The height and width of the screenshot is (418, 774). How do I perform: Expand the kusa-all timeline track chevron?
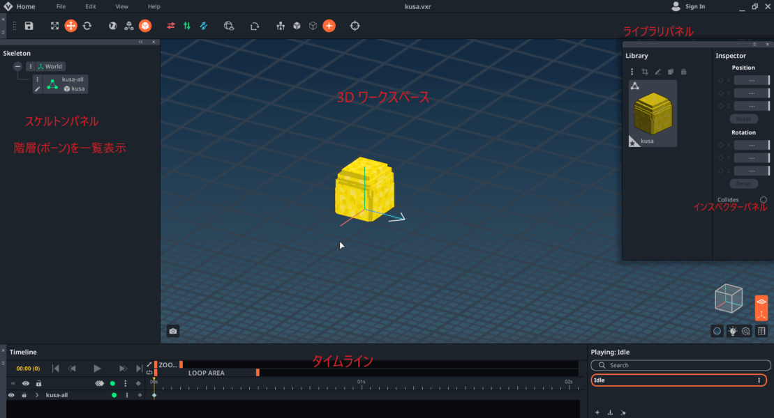37,395
